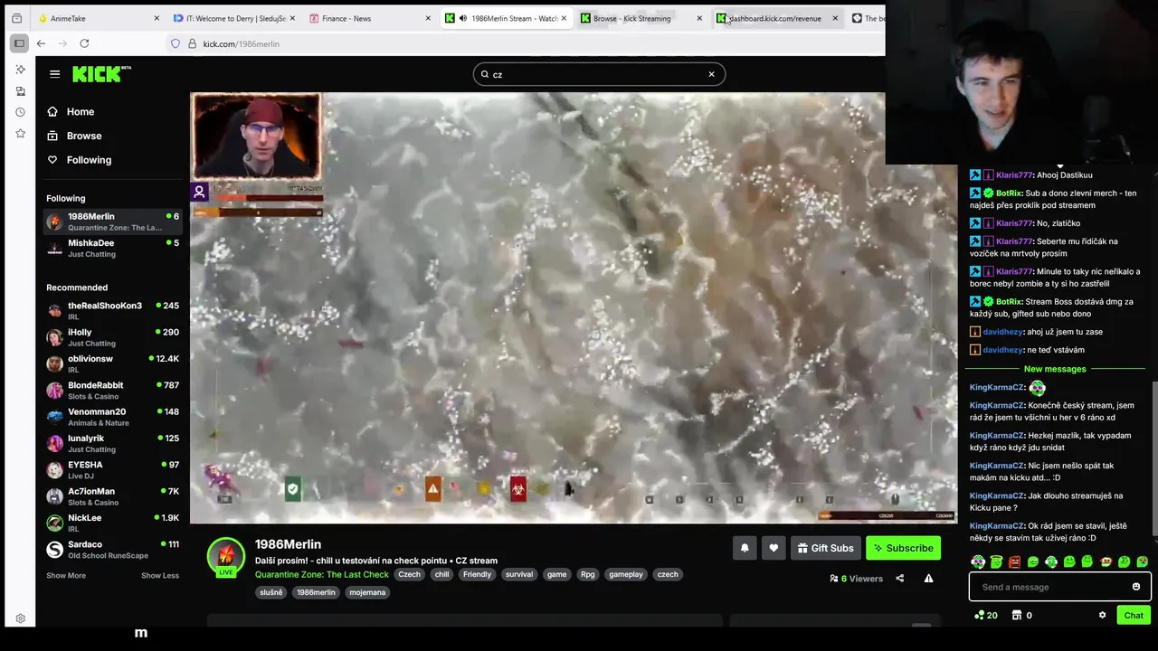This screenshot has width=1158, height=651.
Task: Open recommended channel NickLee
Action: pyautogui.click(x=113, y=523)
